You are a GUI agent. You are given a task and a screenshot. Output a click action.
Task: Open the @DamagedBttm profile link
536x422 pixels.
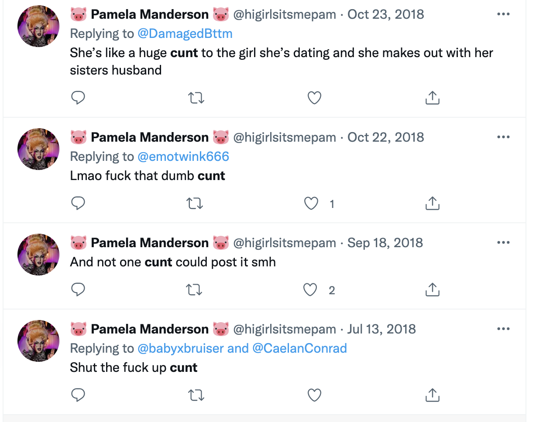point(185,34)
